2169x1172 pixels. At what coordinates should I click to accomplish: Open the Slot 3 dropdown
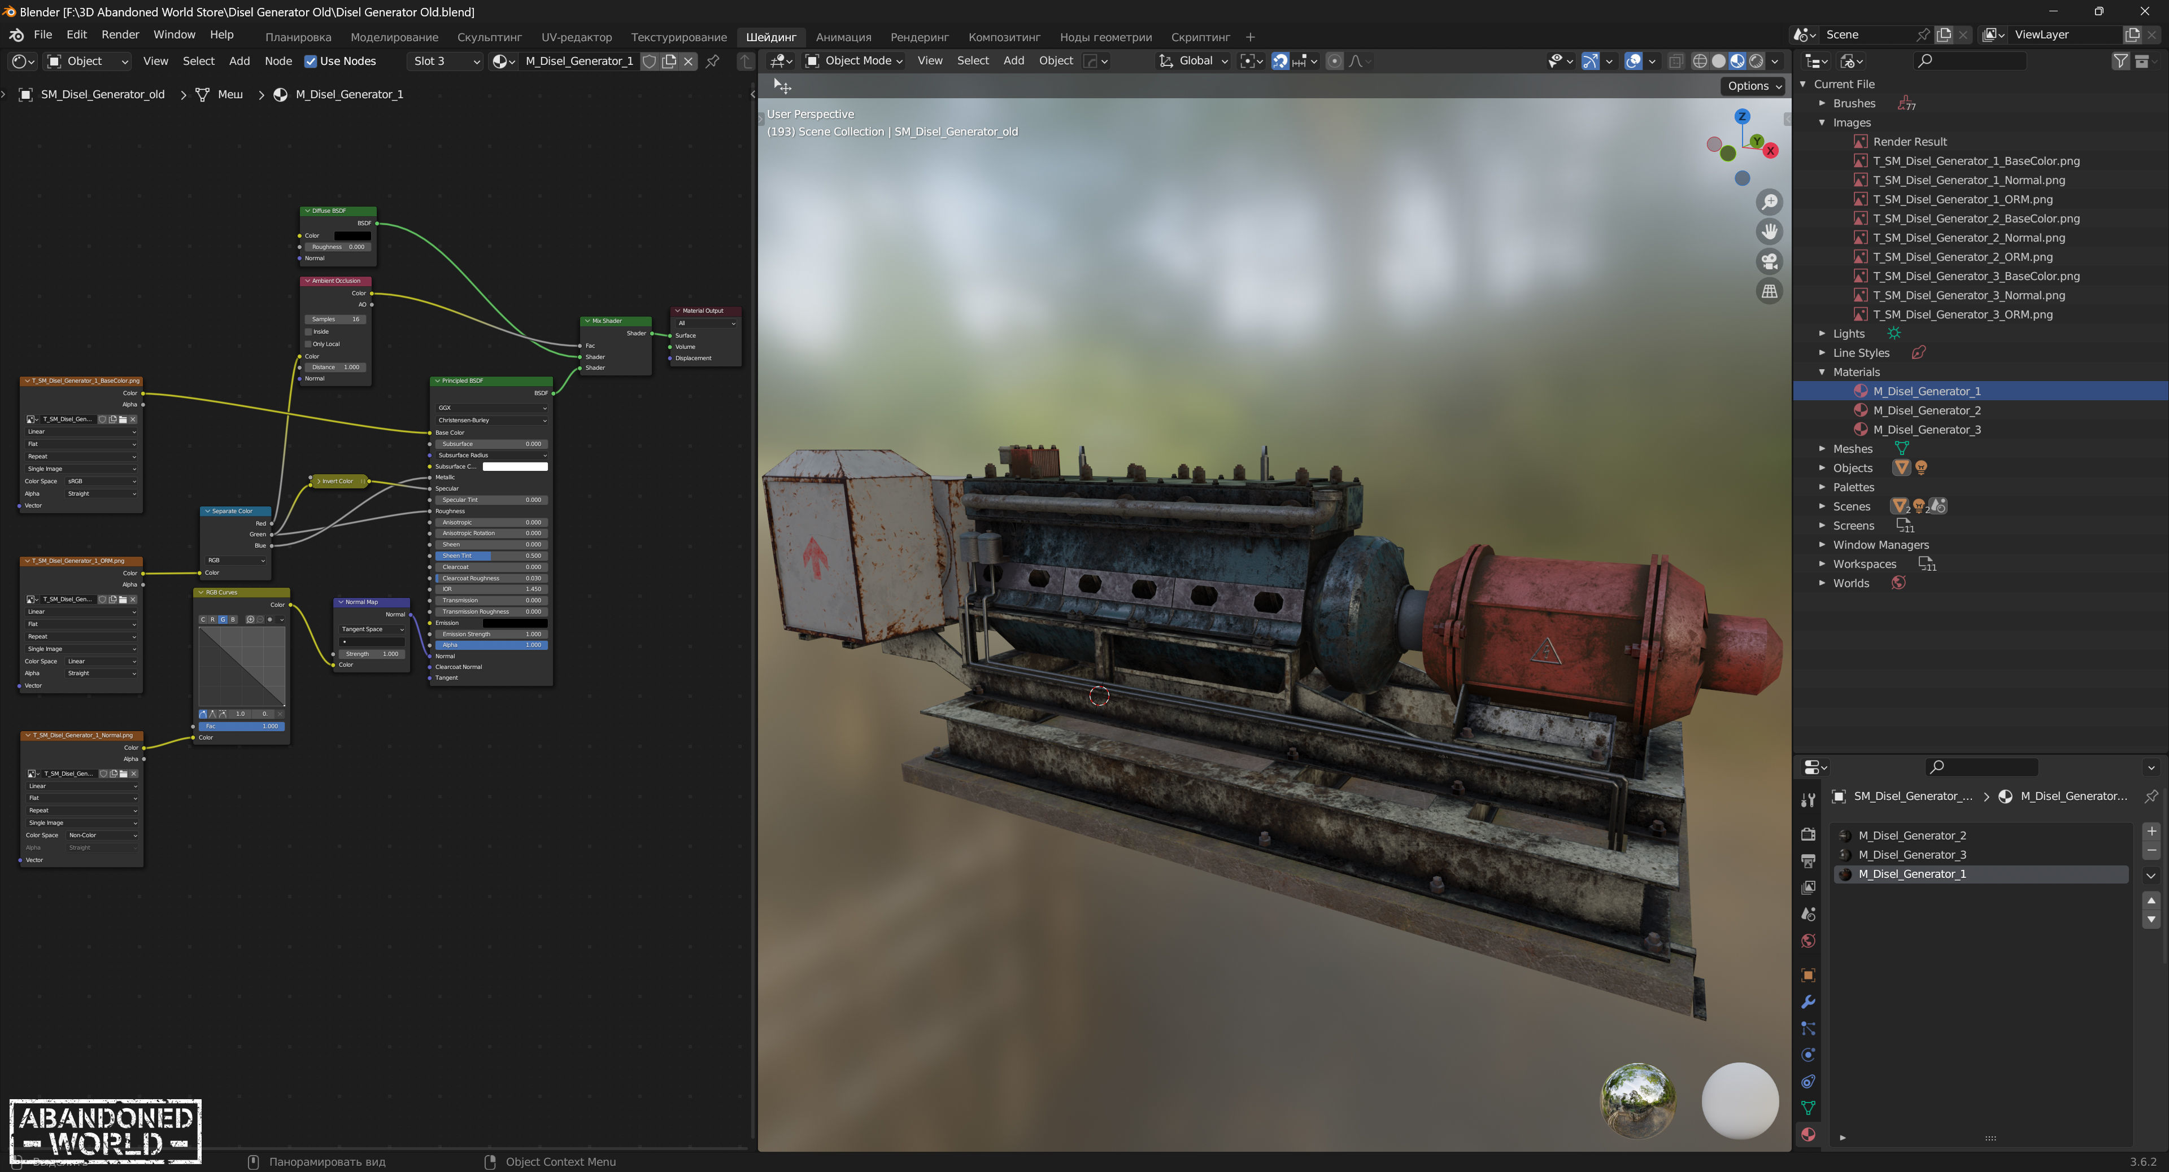[446, 60]
